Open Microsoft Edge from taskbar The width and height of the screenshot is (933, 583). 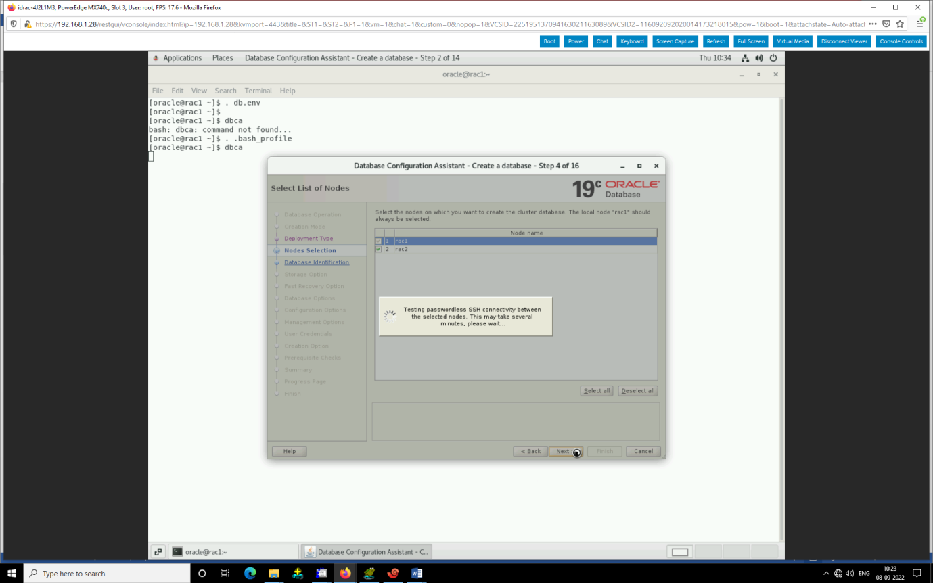[250, 574]
